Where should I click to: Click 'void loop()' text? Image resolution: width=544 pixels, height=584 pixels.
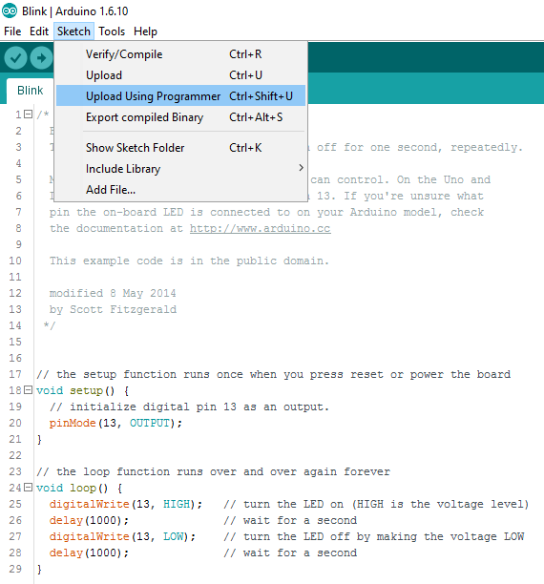(72, 488)
